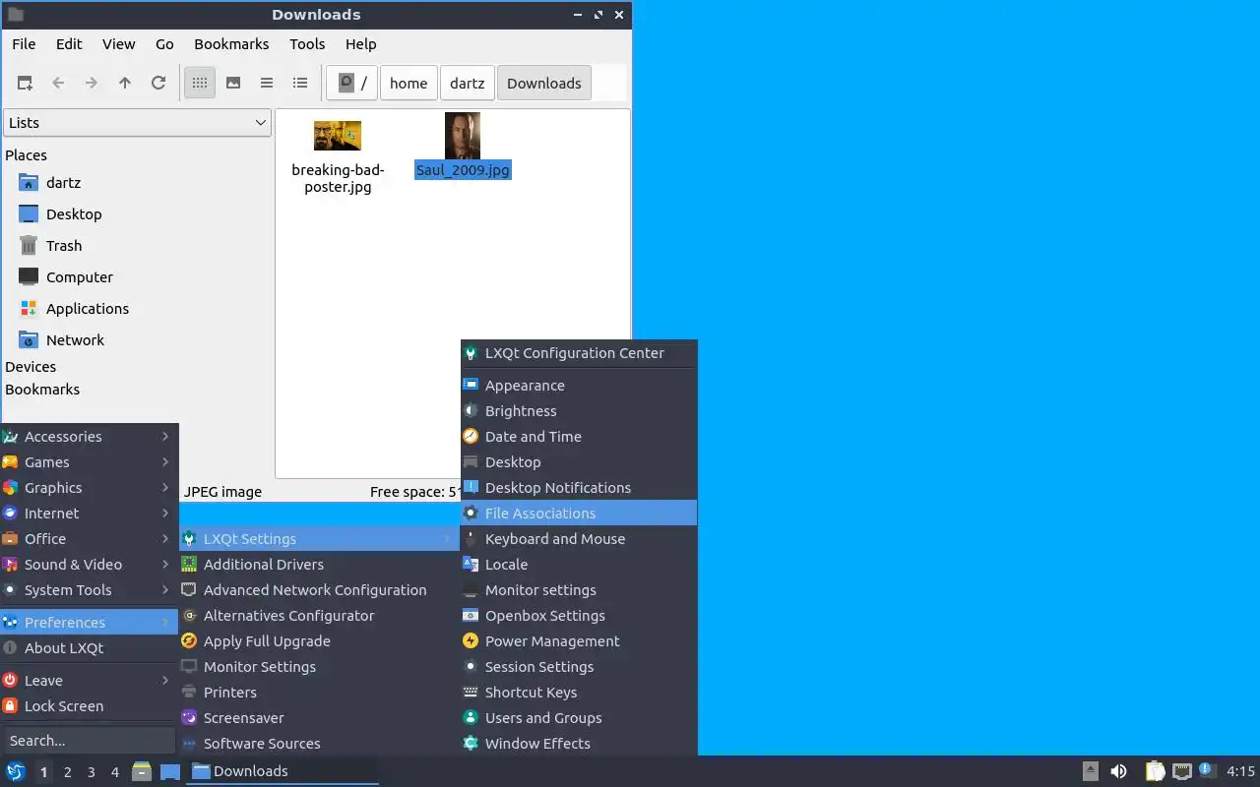Open the Go menu
The height and width of the screenshot is (787, 1260).
(164, 44)
